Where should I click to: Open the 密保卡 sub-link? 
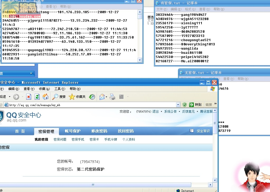point(94,140)
